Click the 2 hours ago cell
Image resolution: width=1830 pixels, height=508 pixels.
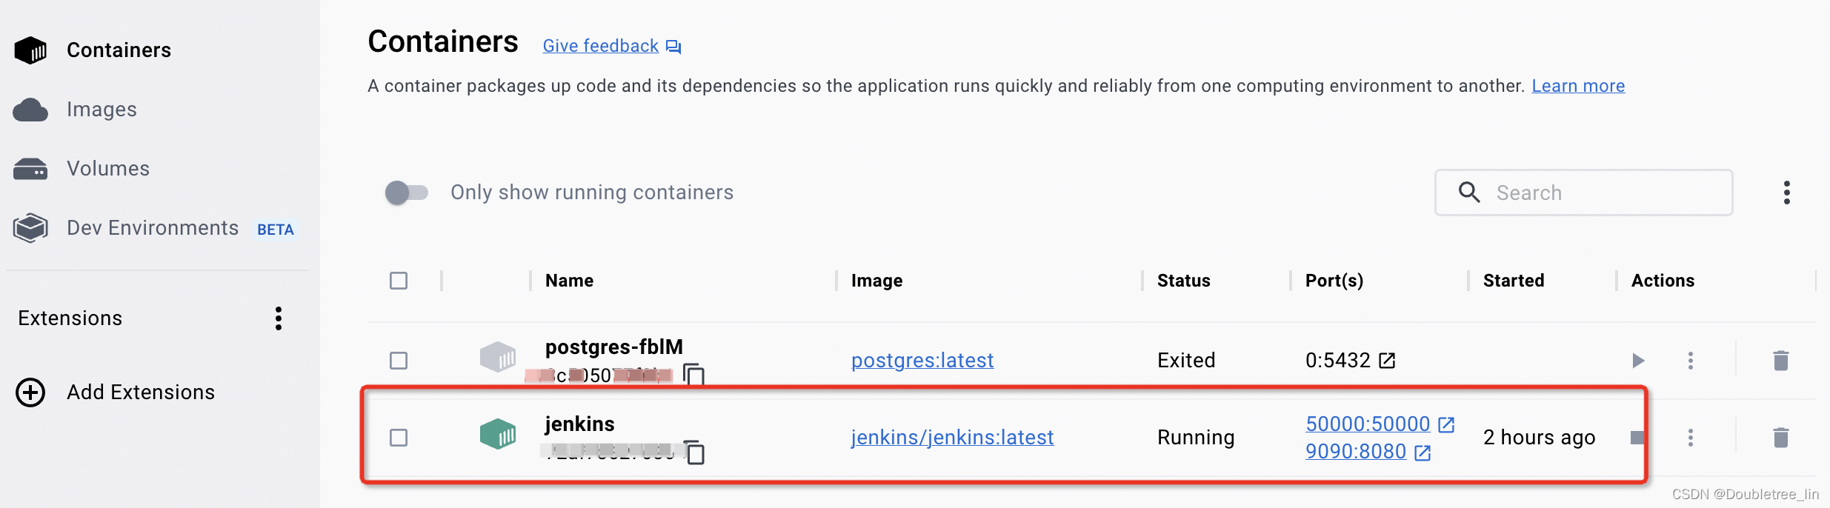pos(1539,438)
